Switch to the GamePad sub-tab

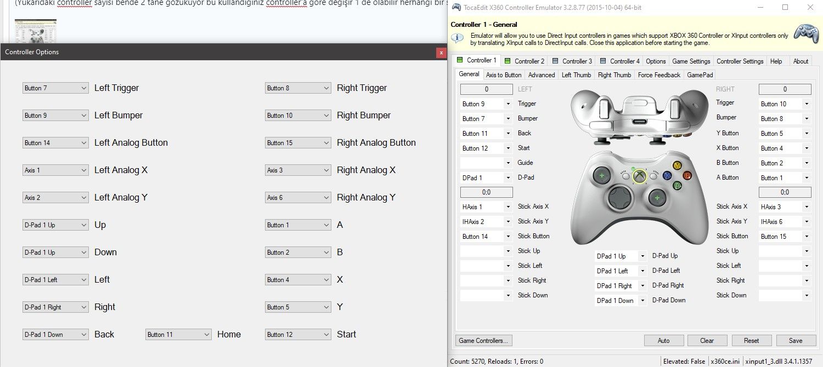click(x=700, y=75)
